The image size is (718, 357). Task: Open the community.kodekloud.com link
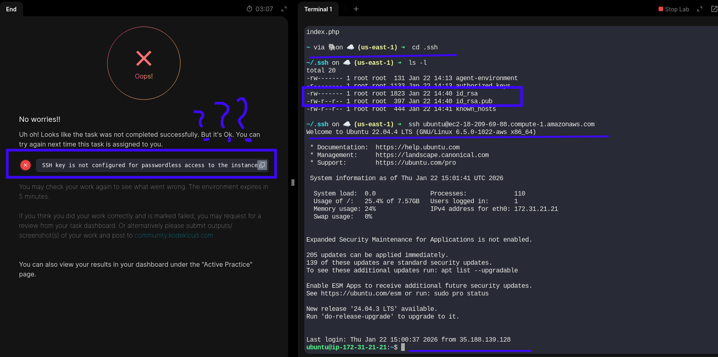click(x=174, y=236)
